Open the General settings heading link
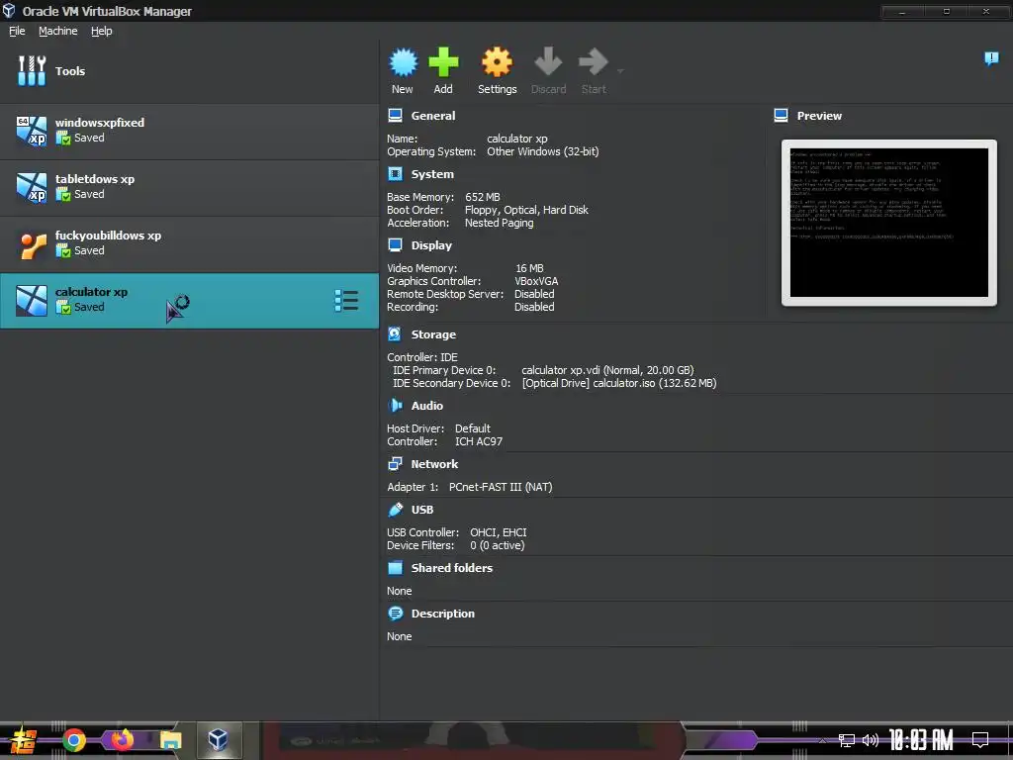Viewport: 1013px width, 760px height. (x=433, y=116)
